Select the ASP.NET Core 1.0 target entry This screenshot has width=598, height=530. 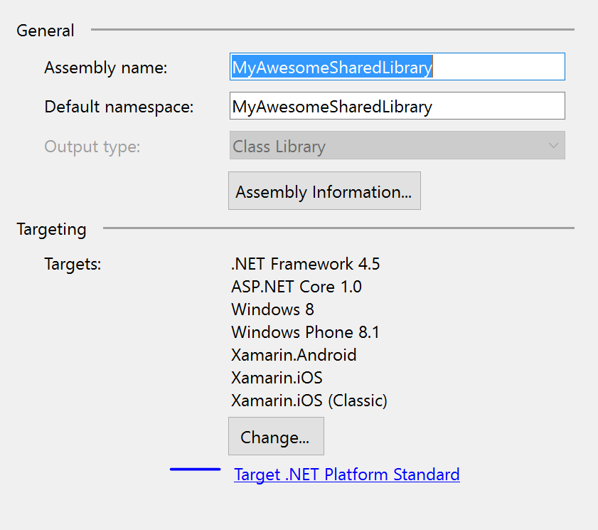(x=296, y=287)
